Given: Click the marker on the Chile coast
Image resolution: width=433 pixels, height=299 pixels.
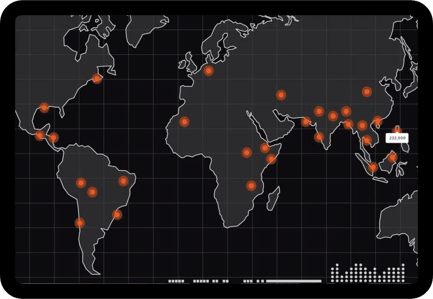Looking at the screenshot, I should click(x=80, y=223).
